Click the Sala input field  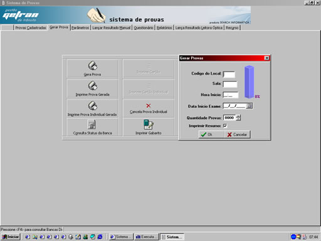tap(230, 84)
